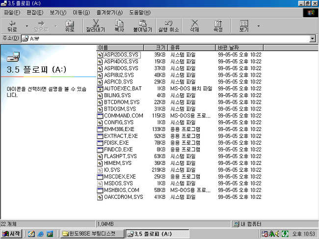Select the HIMEM.SYS file icon

click(100, 163)
